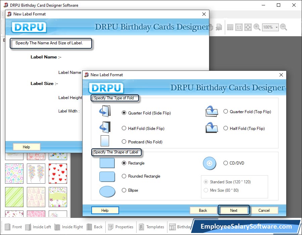This screenshot has height=235, width=302.
Task: Click the Ellipse shape preview
Action: [x=107, y=191]
